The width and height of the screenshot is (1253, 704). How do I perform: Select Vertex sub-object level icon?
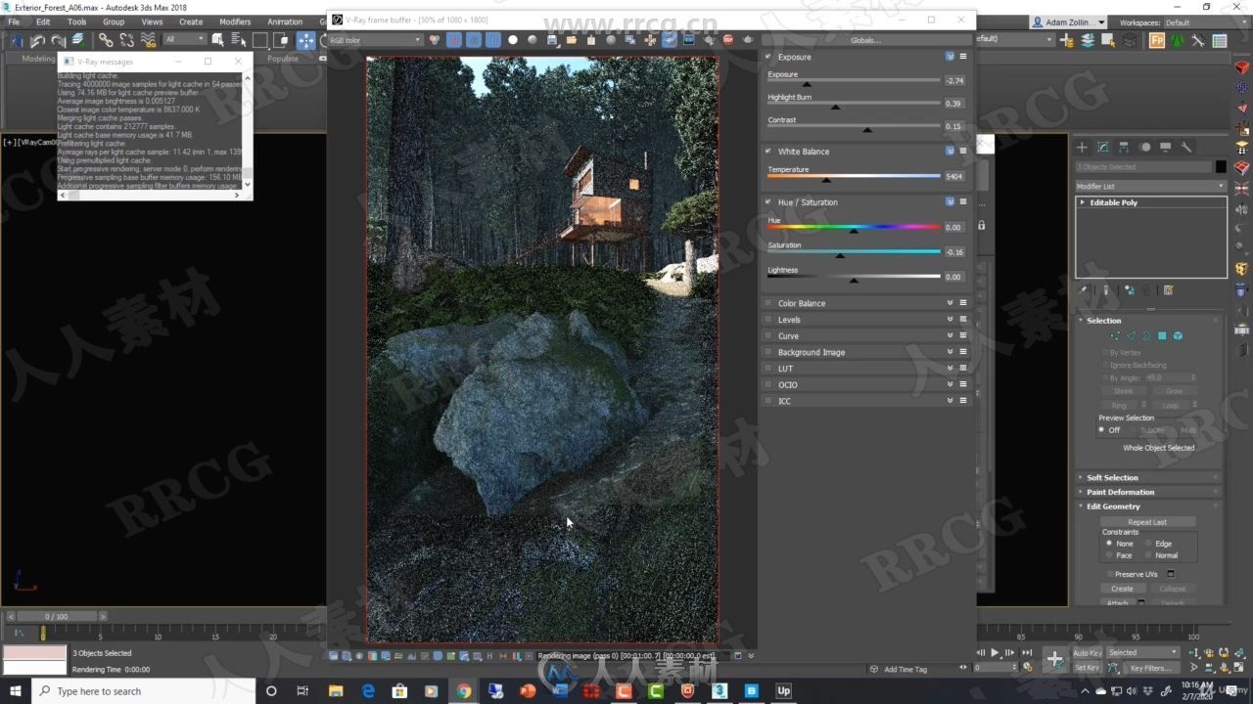[x=1114, y=335]
